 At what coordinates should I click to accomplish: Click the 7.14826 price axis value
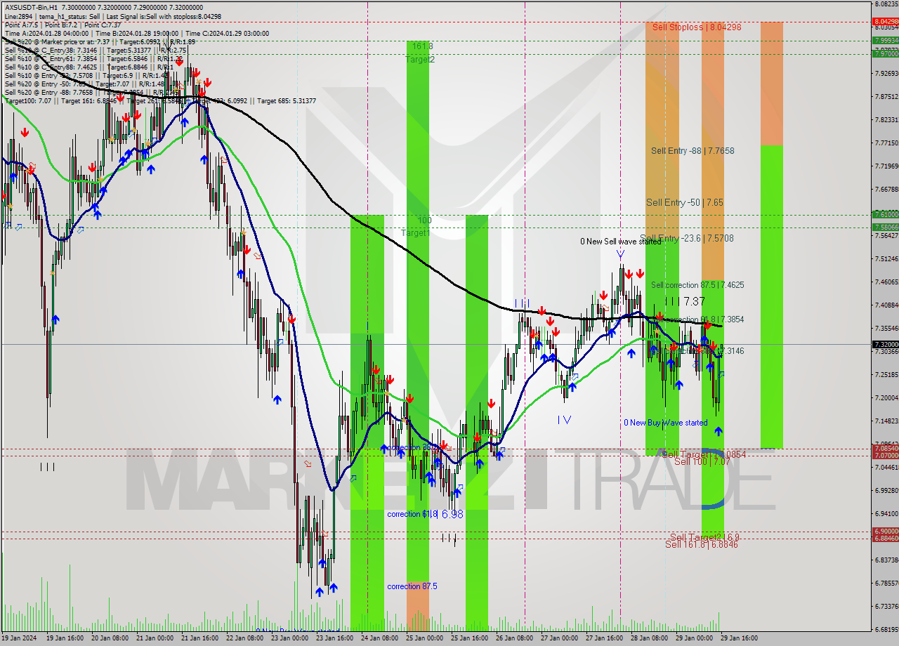886,421
